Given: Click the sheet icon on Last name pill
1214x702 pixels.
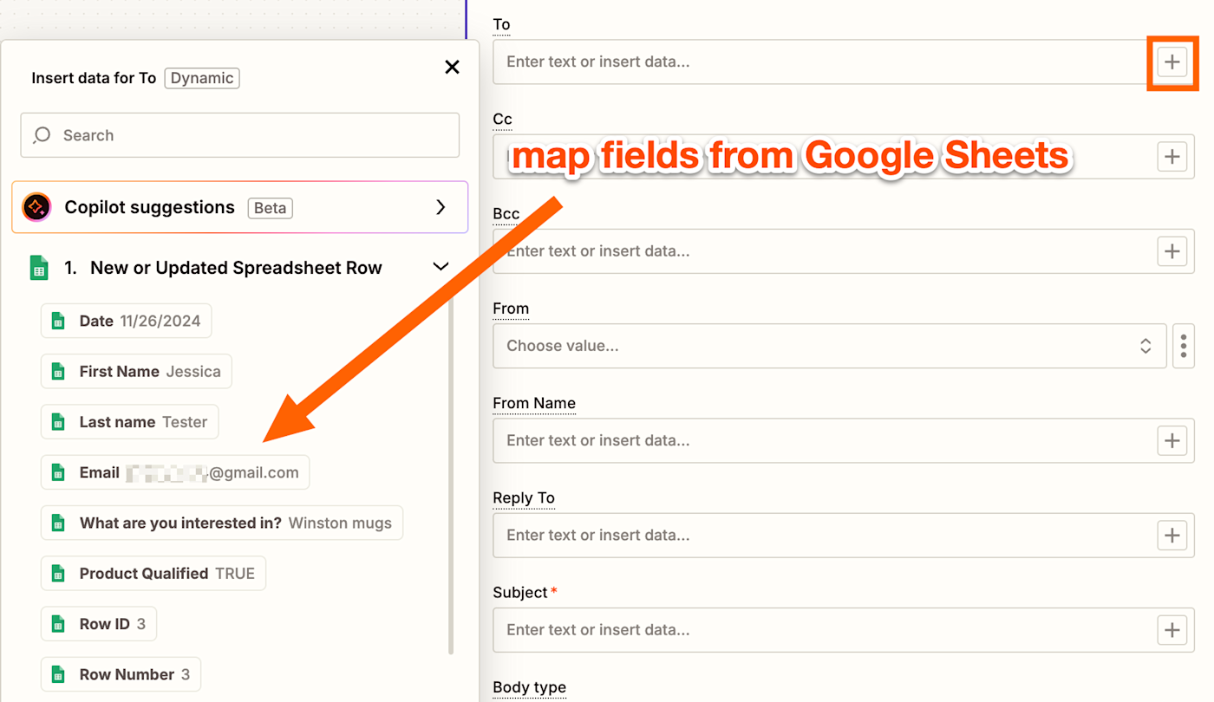Looking at the screenshot, I should (58, 422).
